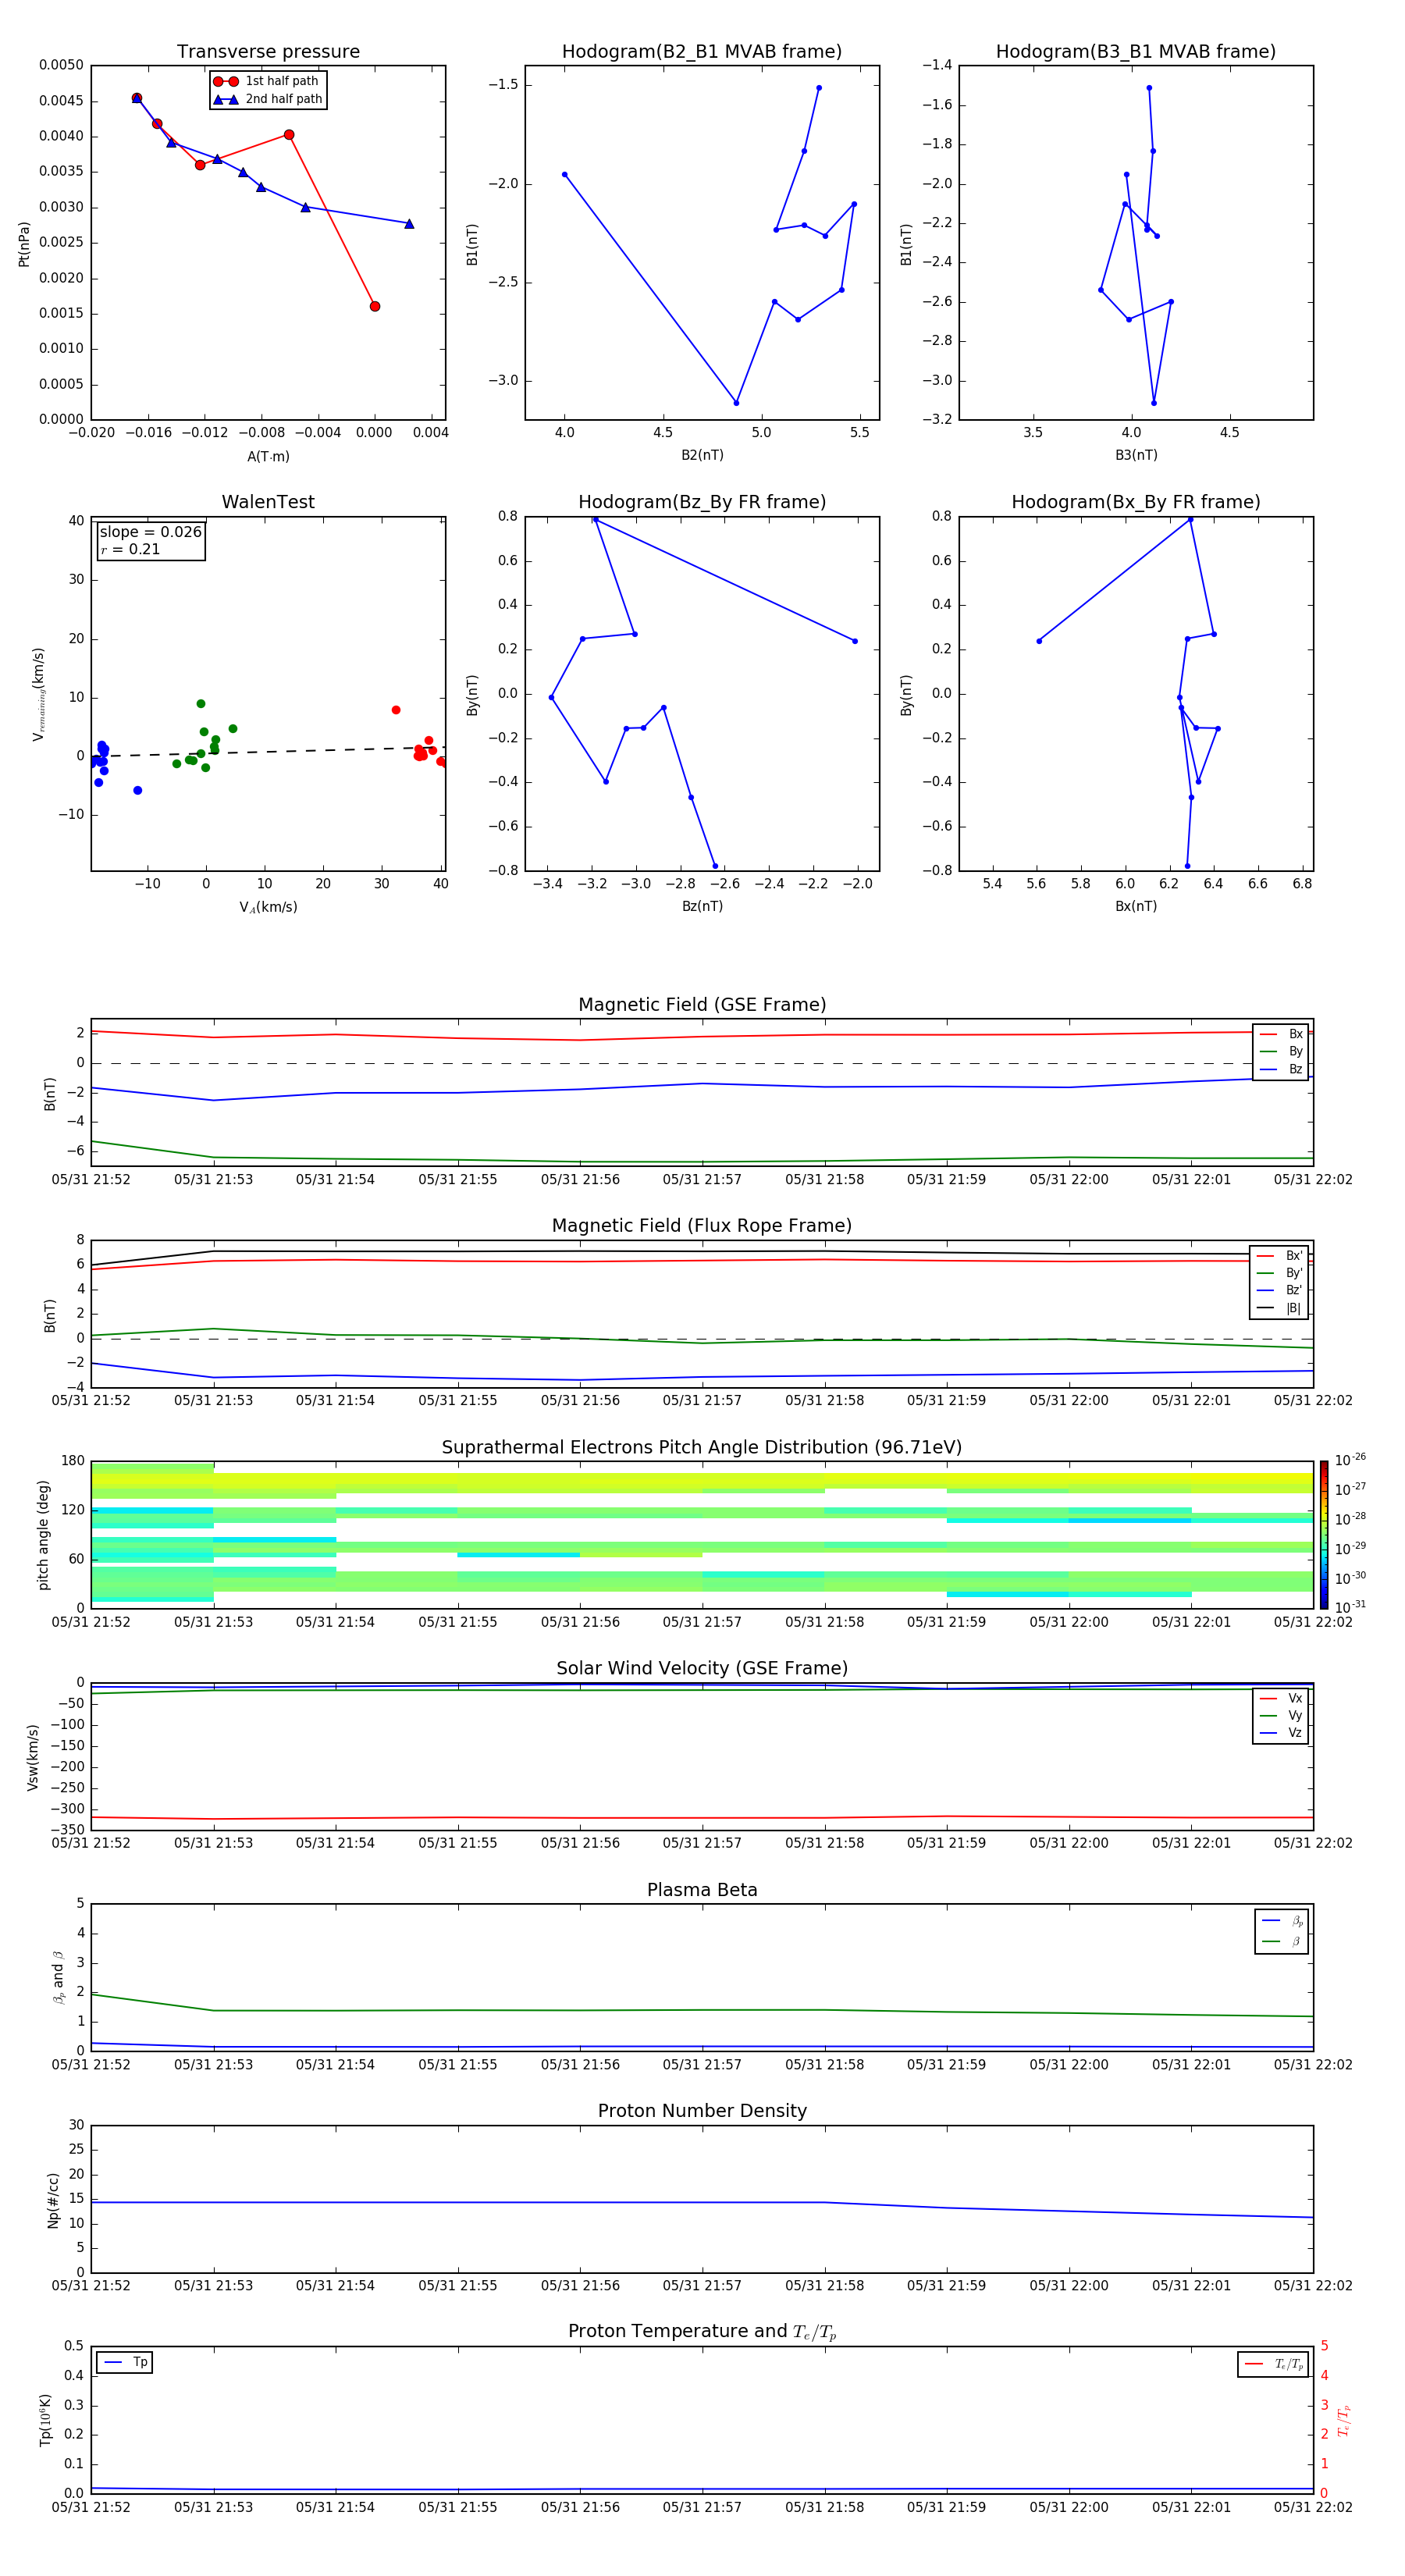The image size is (1405, 2576).
Task: Select the "Bz(nT)" x-axis label
Action: click(x=702, y=907)
